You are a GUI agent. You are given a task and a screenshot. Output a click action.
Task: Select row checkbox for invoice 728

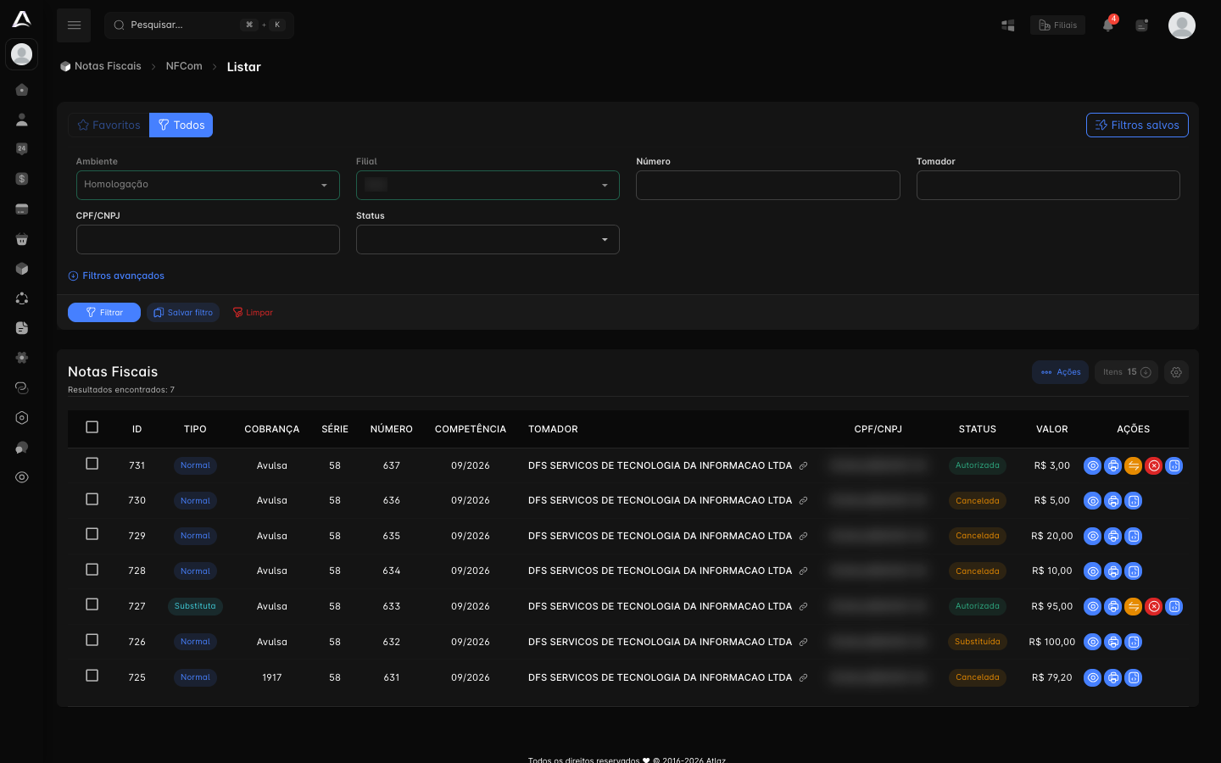[92, 570]
